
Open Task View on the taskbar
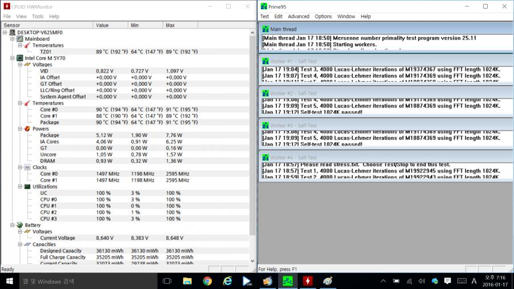pos(167,281)
